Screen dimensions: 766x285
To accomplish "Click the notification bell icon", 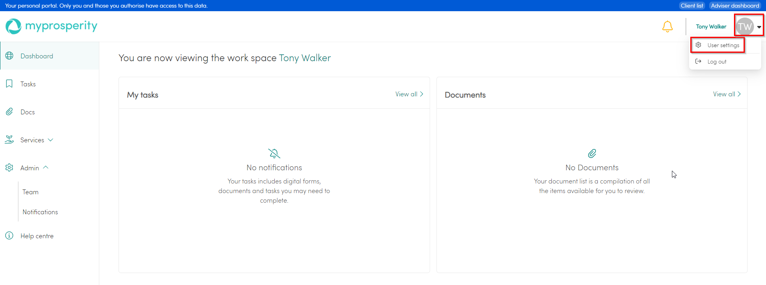I will tap(667, 26).
